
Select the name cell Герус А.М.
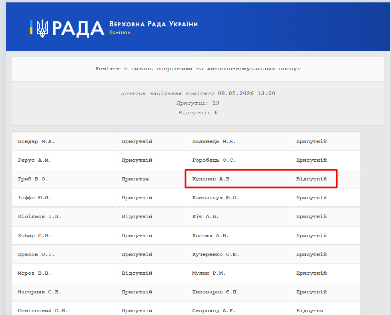coord(64,160)
